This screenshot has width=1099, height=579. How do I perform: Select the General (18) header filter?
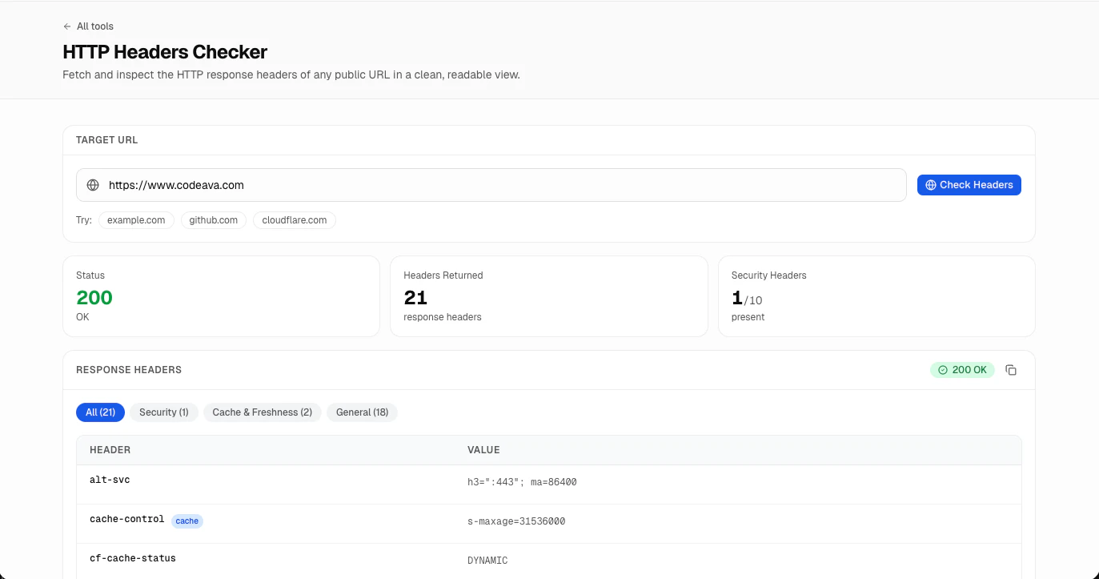(362, 412)
